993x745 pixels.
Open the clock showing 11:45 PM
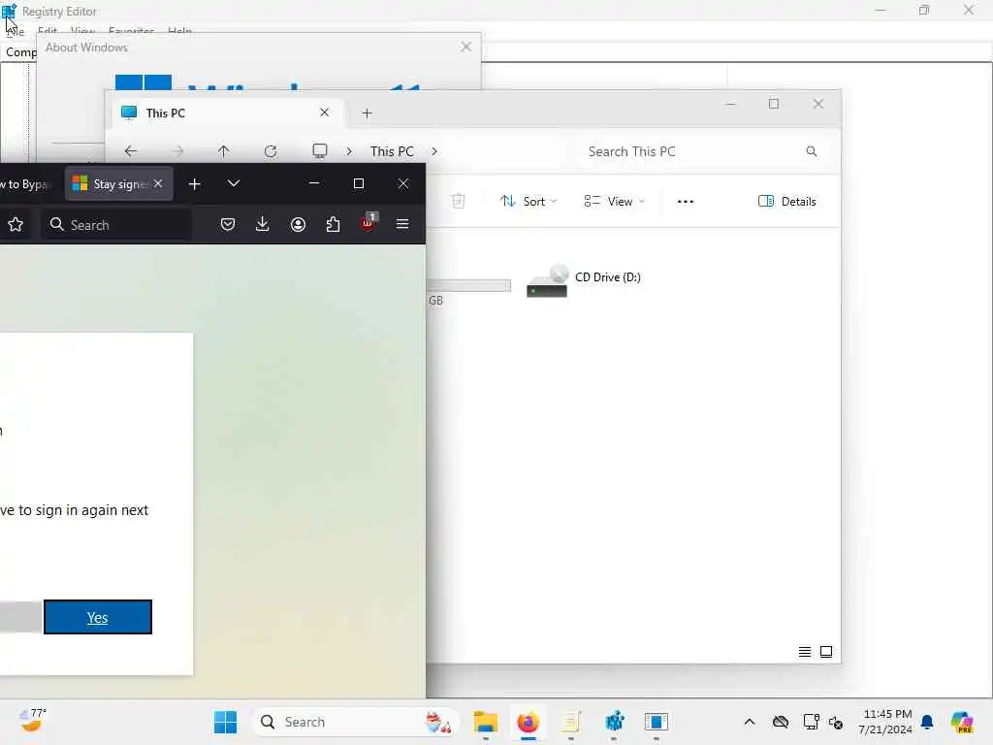885,722
